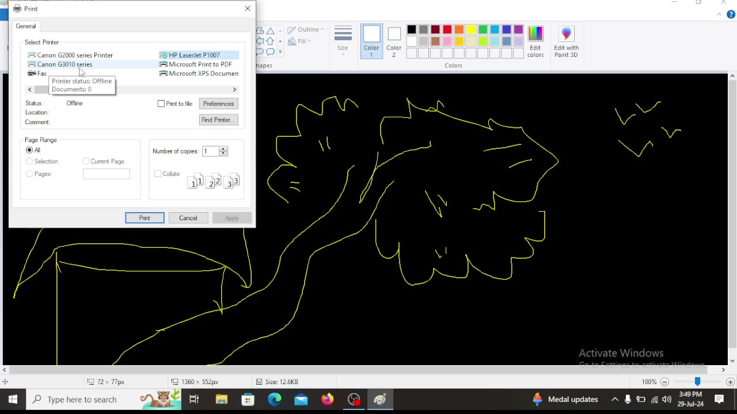Open Mail app from the taskbar

301,399
